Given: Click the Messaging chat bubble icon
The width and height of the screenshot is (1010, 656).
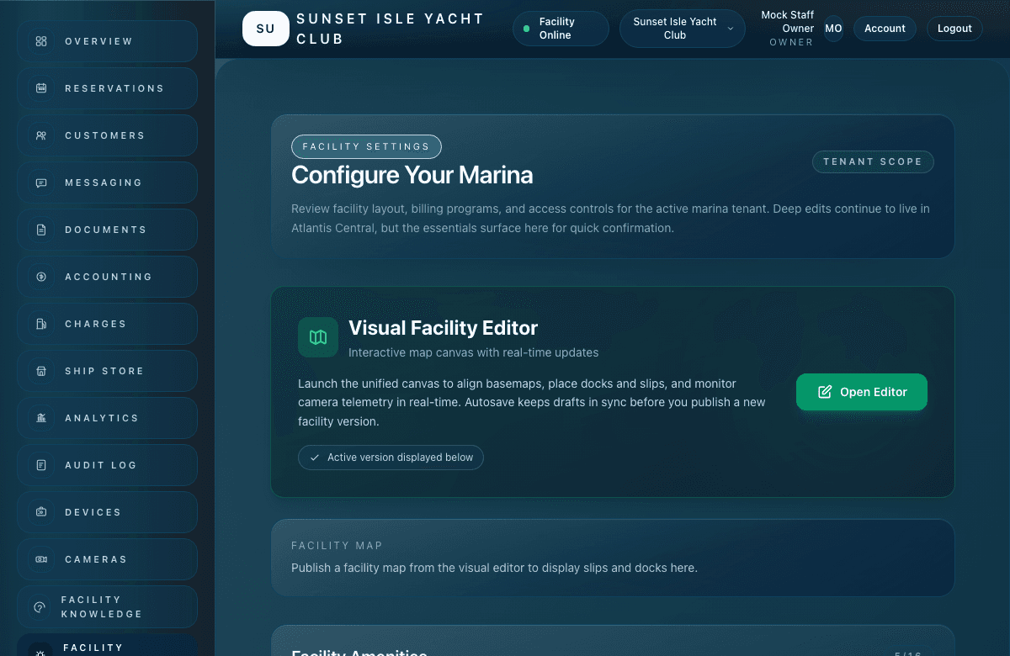Looking at the screenshot, I should pyautogui.click(x=41, y=183).
